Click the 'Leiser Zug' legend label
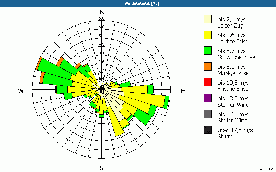Screen dimensions: 276x172 point(230,26)
